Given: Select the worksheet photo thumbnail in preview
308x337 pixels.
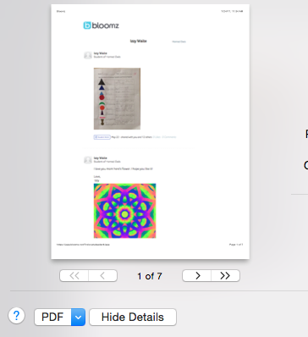Looking at the screenshot, I should point(117,98).
